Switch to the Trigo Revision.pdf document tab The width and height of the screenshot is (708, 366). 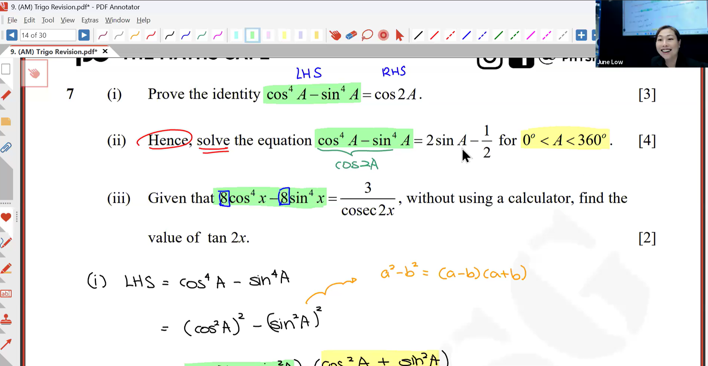pyautogui.click(x=54, y=51)
